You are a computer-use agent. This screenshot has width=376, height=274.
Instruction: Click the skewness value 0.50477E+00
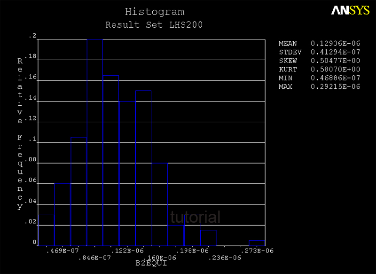336,61
